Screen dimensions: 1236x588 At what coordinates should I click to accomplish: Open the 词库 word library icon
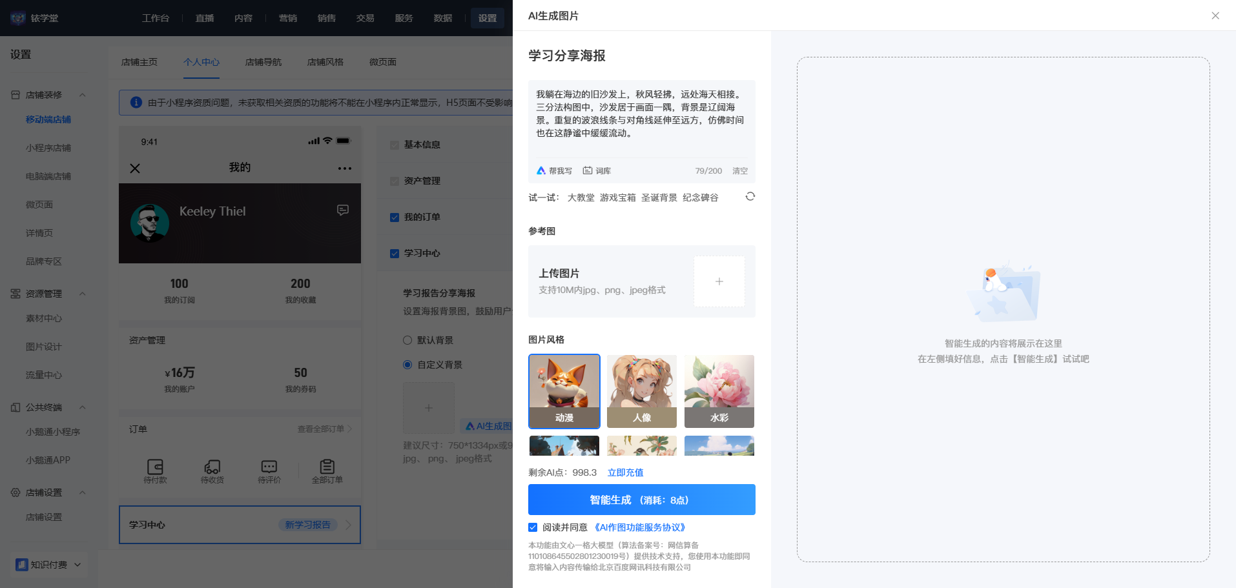click(588, 170)
